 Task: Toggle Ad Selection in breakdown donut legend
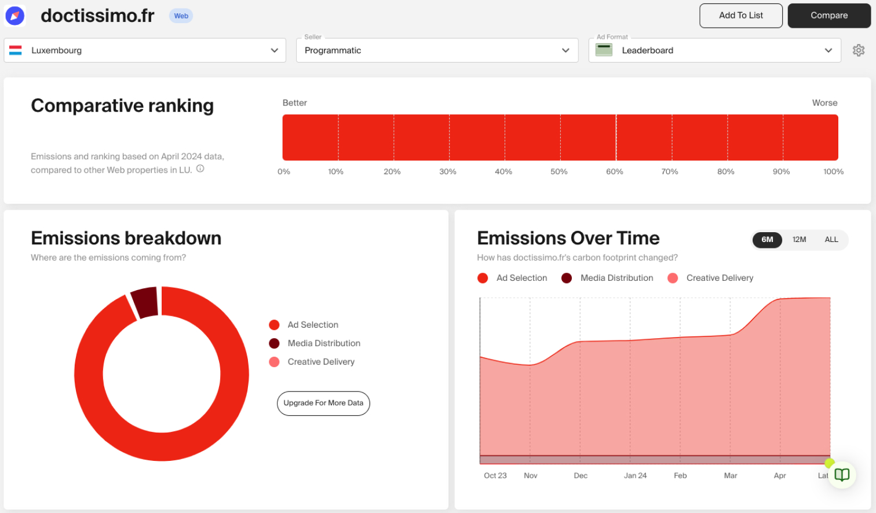coord(304,325)
